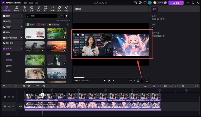Select the 父親 category tag
The height and width of the screenshot is (117, 201).
(x=41, y=25)
